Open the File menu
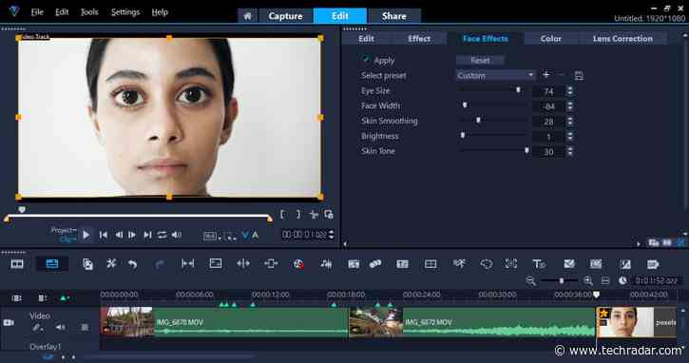This screenshot has width=689, height=363. click(37, 11)
